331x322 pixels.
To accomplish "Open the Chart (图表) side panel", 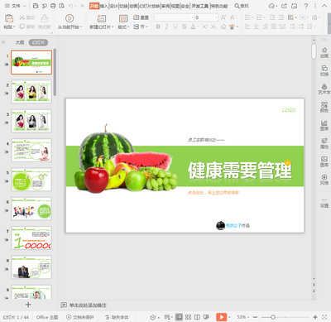I will click(324, 125).
